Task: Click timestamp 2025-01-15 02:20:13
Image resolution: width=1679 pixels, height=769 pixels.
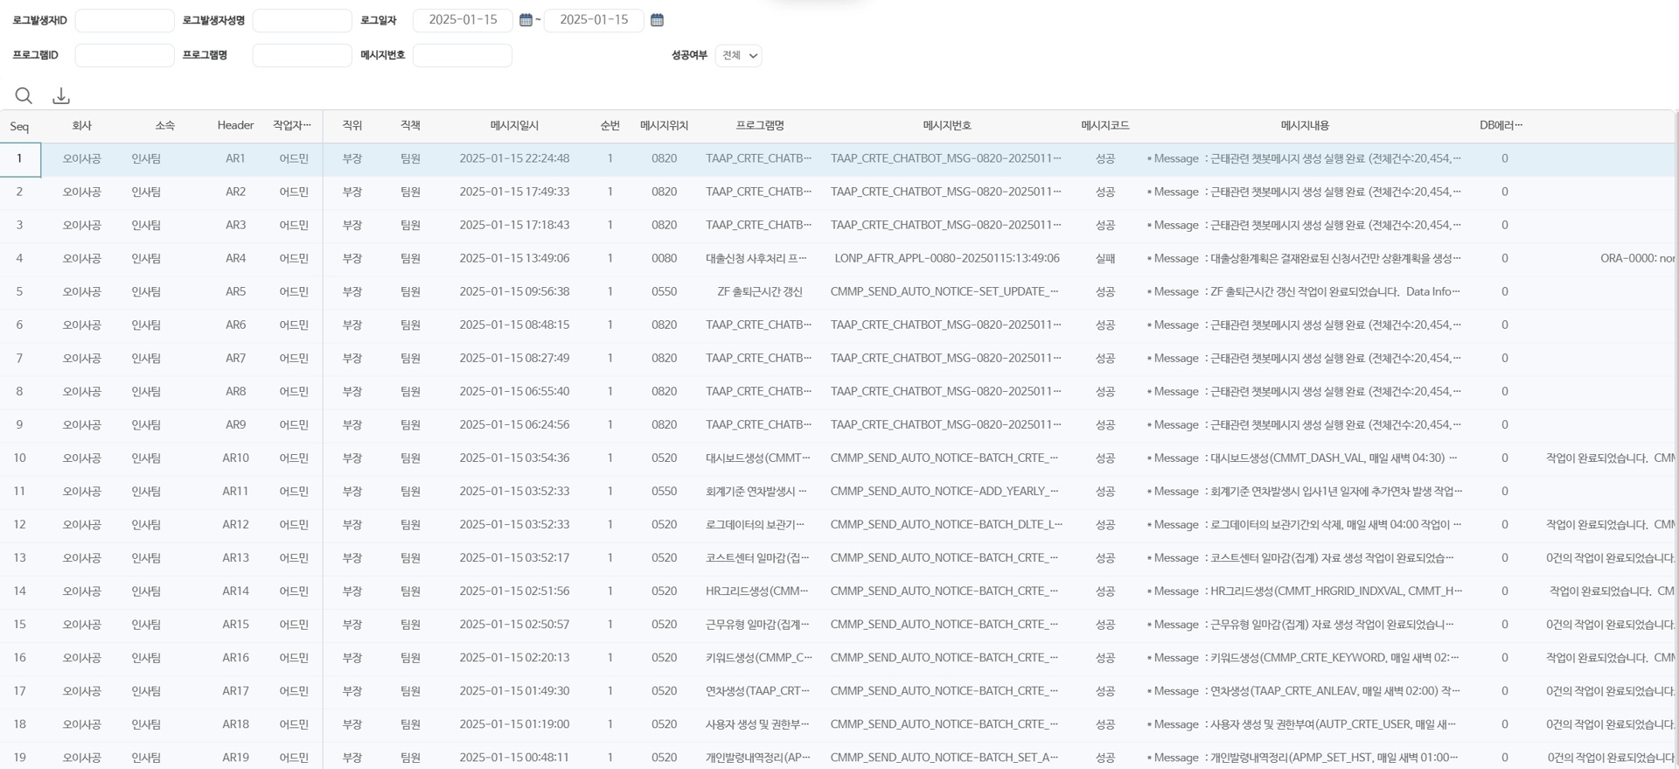Action: click(x=514, y=658)
